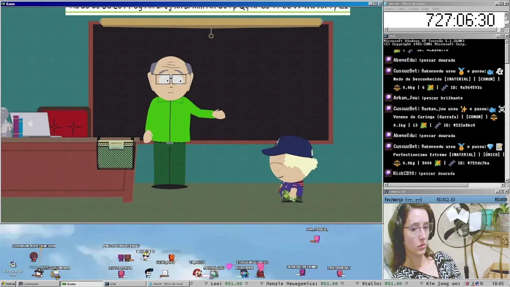Open the Ajuda menu in Bloco de notas
This screenshot has height=287, width=510.
click(x=436, y=9)
